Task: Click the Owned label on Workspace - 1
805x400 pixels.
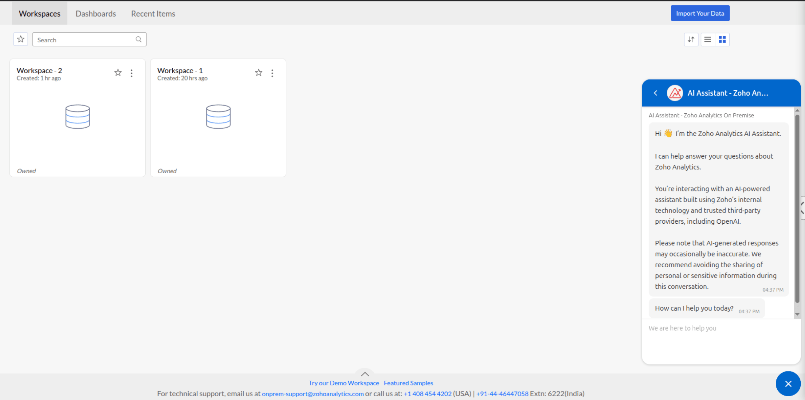Action: pos(167,171)
